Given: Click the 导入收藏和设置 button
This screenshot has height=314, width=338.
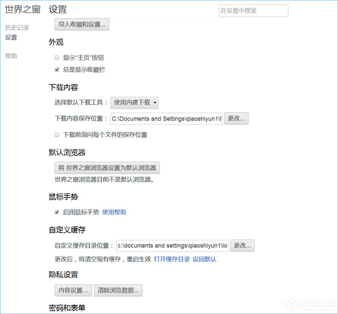Looking at the screenshot, I should [x=81, y=24].
